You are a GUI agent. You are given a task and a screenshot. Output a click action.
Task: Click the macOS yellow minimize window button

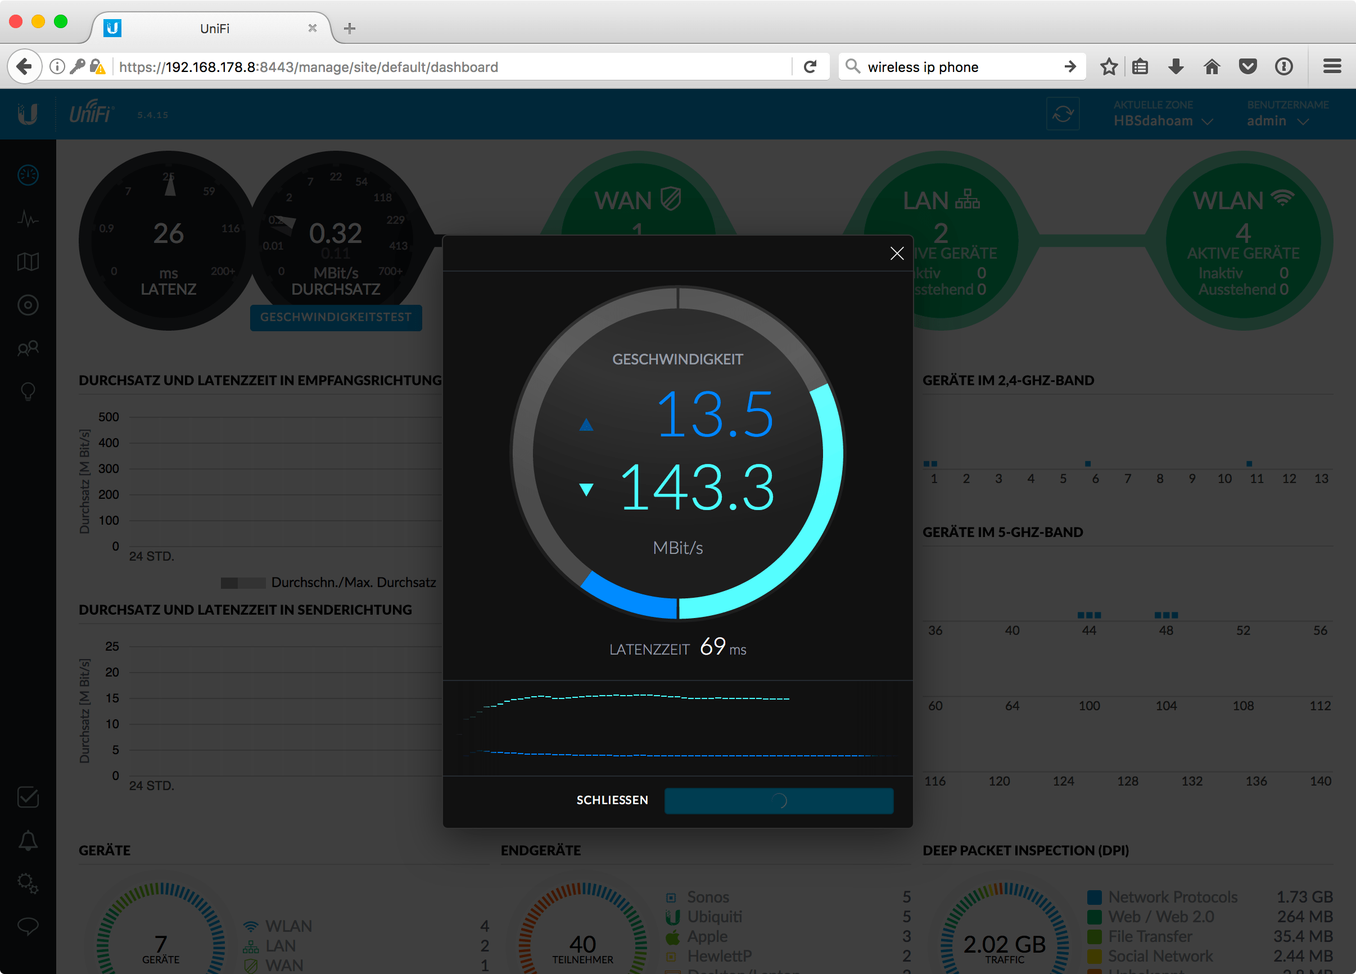point(38,21)
